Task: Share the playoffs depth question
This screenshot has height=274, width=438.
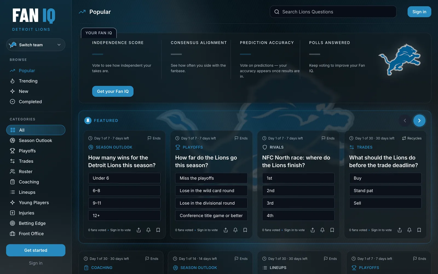Action: (x=226, y=230)
